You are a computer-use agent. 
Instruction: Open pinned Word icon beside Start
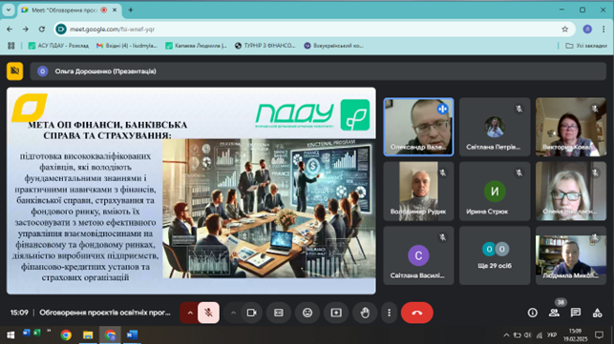[x=27, y=334]
